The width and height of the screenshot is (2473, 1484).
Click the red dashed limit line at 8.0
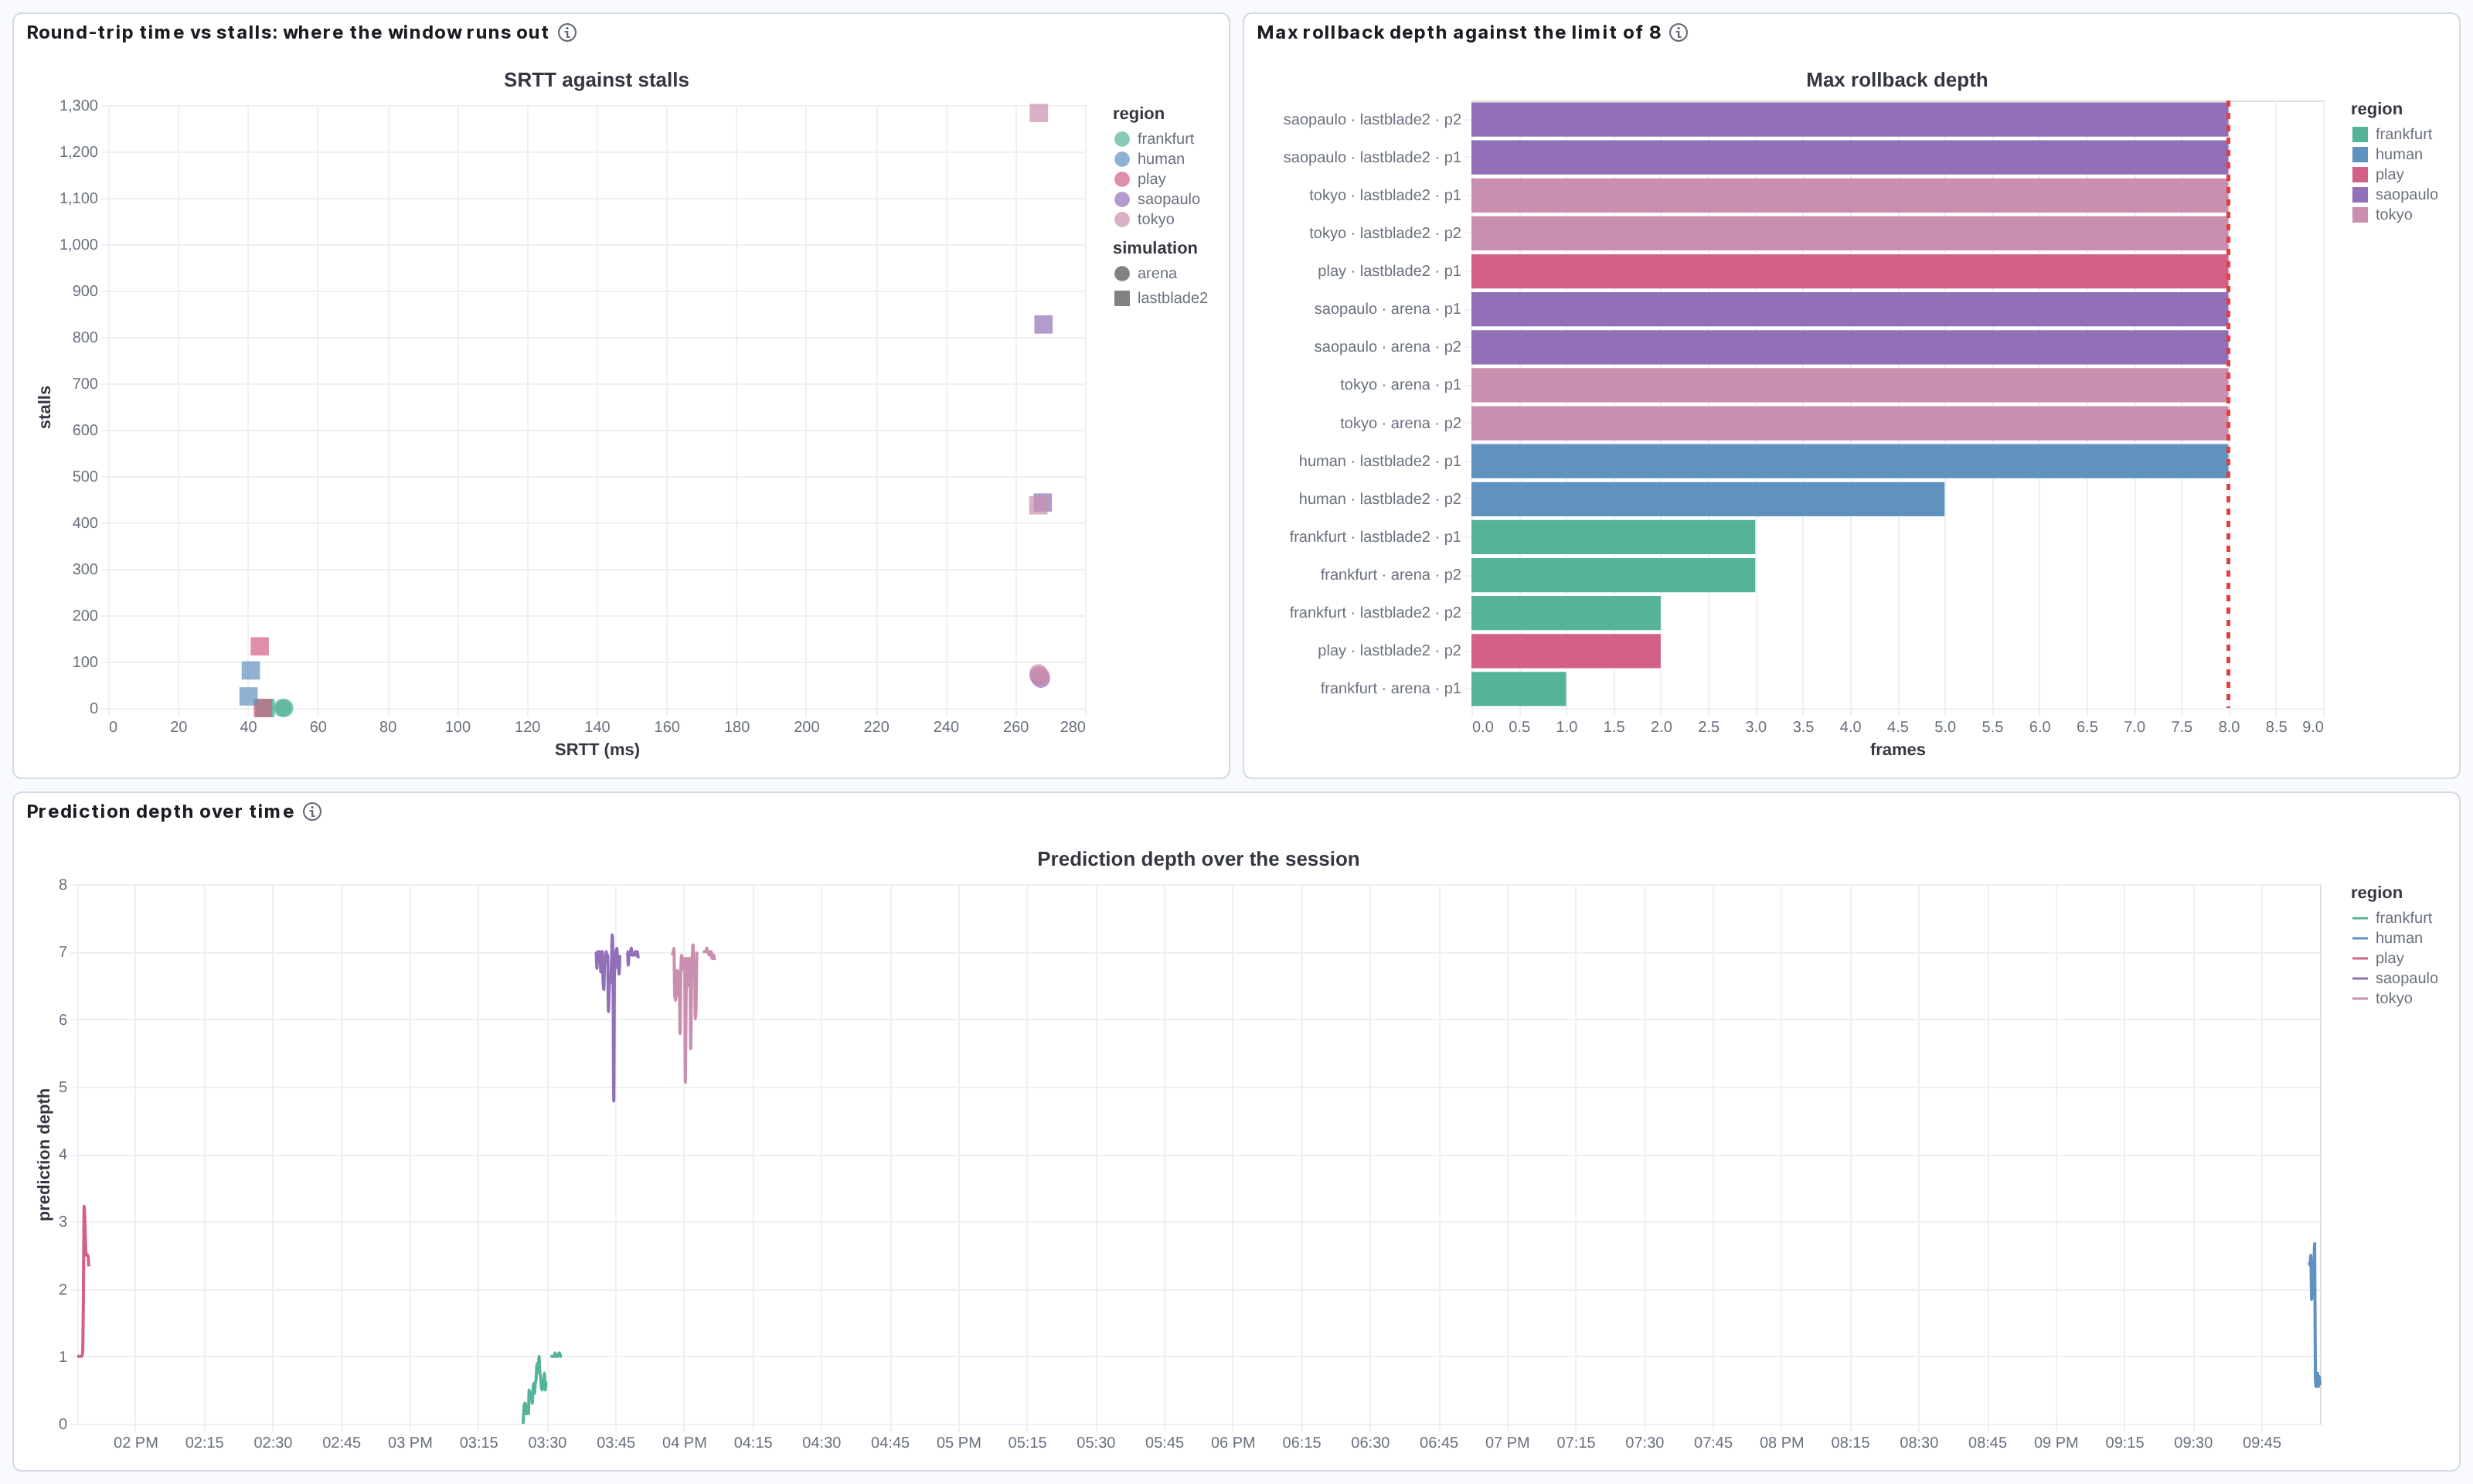pos(2228,405)
